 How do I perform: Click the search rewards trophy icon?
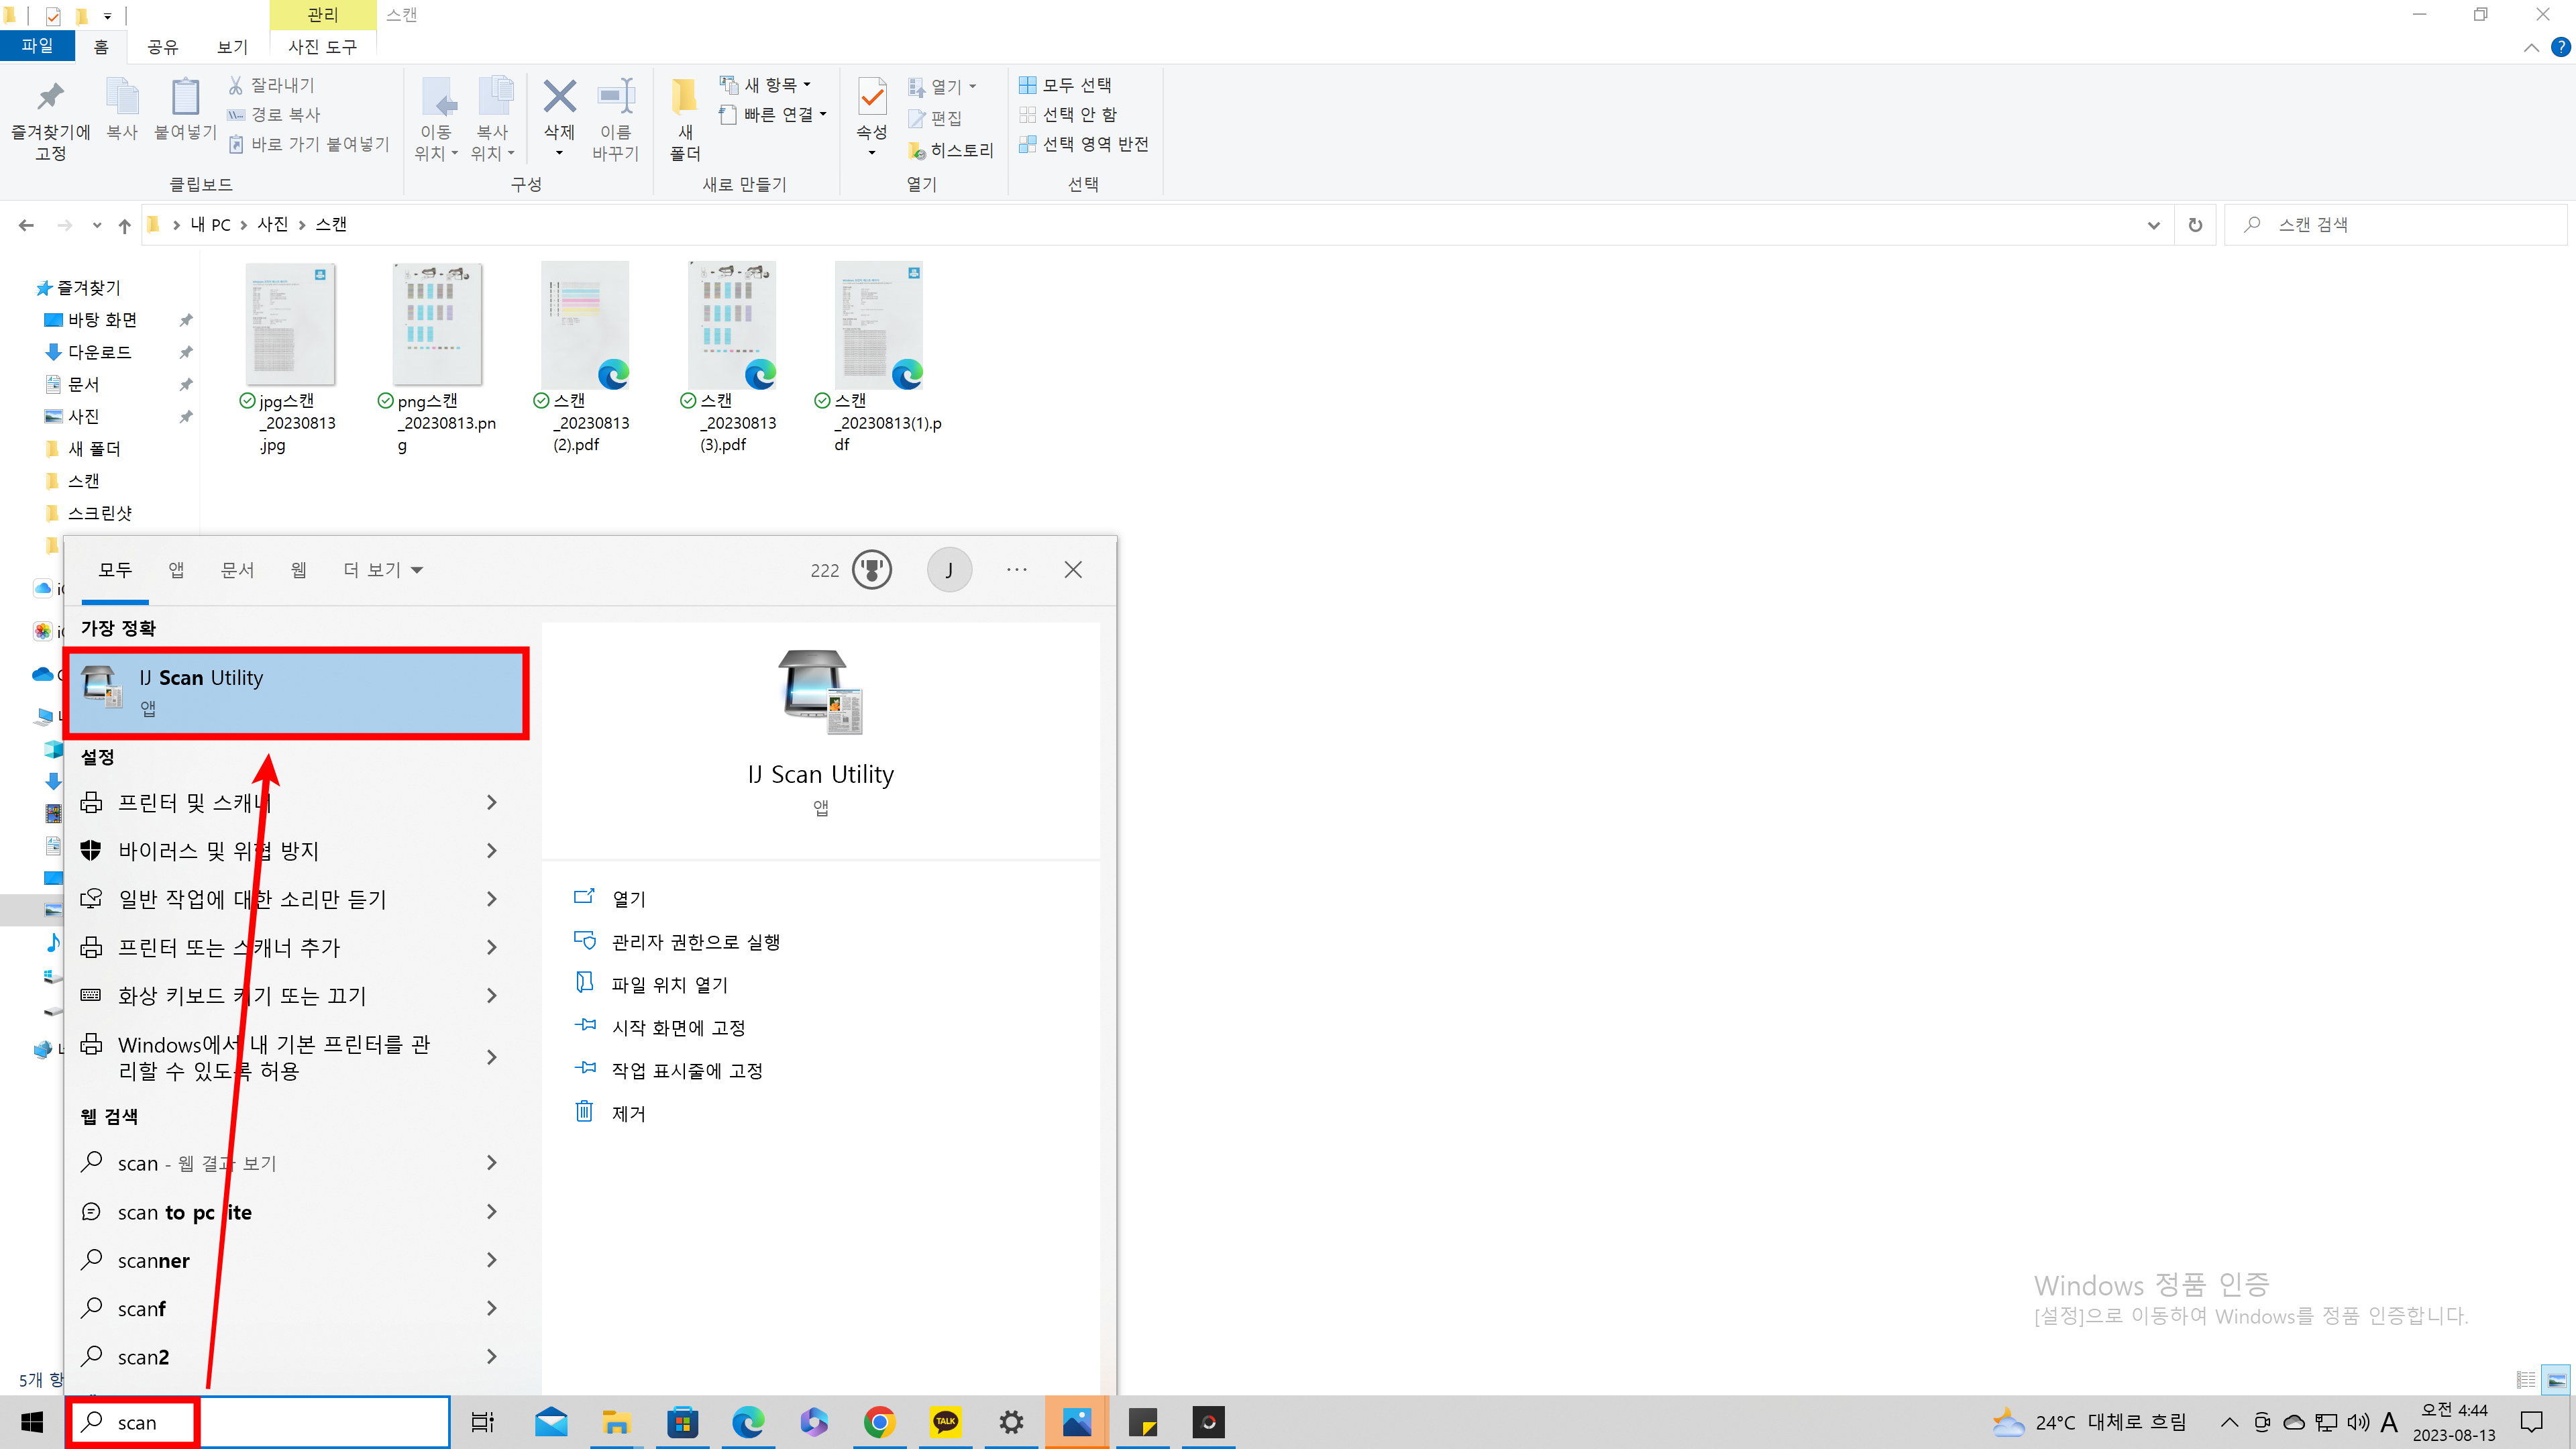pos(871,570)
